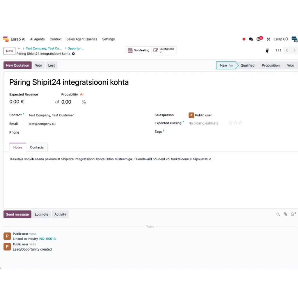Open the INQ-00013 inquiry link
The image size is (298, 298).
tap(47, 239)
